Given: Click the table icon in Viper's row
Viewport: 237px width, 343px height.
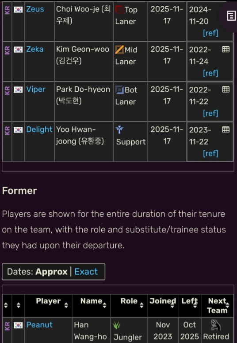Looking at the screenshot, I should pos(226,89).
